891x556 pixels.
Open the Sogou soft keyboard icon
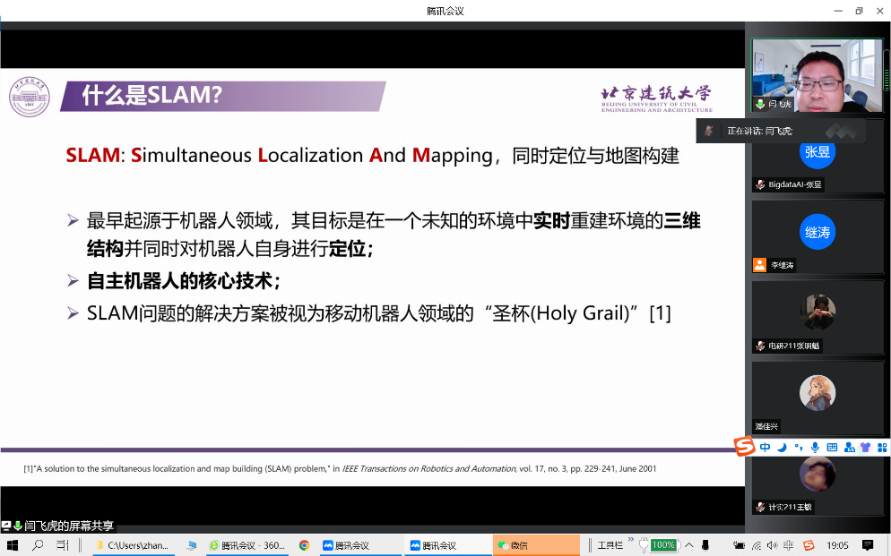[x=832, y=447]
